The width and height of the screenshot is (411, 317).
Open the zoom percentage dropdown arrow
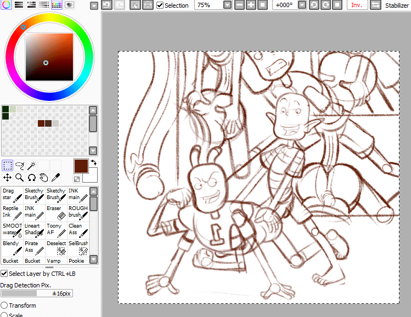coord(228,5)
